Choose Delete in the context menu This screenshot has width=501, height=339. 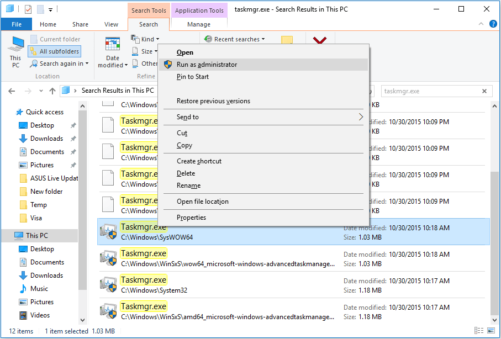[x=263, y=173]
